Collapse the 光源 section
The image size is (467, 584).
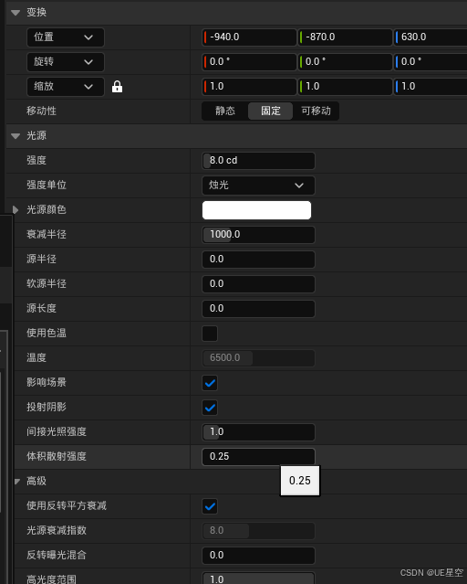tap(16, 136)
